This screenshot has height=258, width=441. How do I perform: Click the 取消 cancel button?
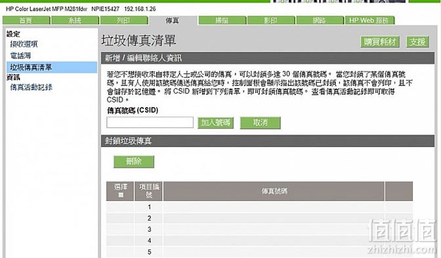pos(260,123)
